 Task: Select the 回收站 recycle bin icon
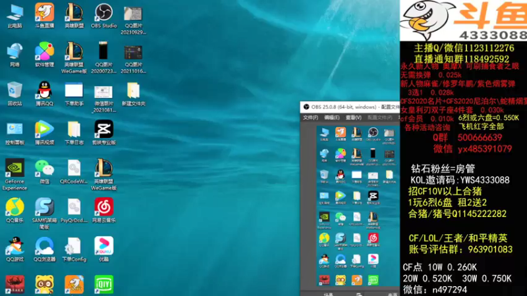tap(14, 94)
